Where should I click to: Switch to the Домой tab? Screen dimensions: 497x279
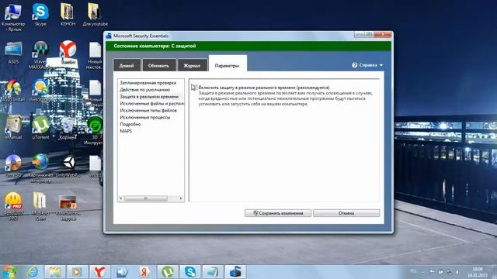tap(127, 65)
